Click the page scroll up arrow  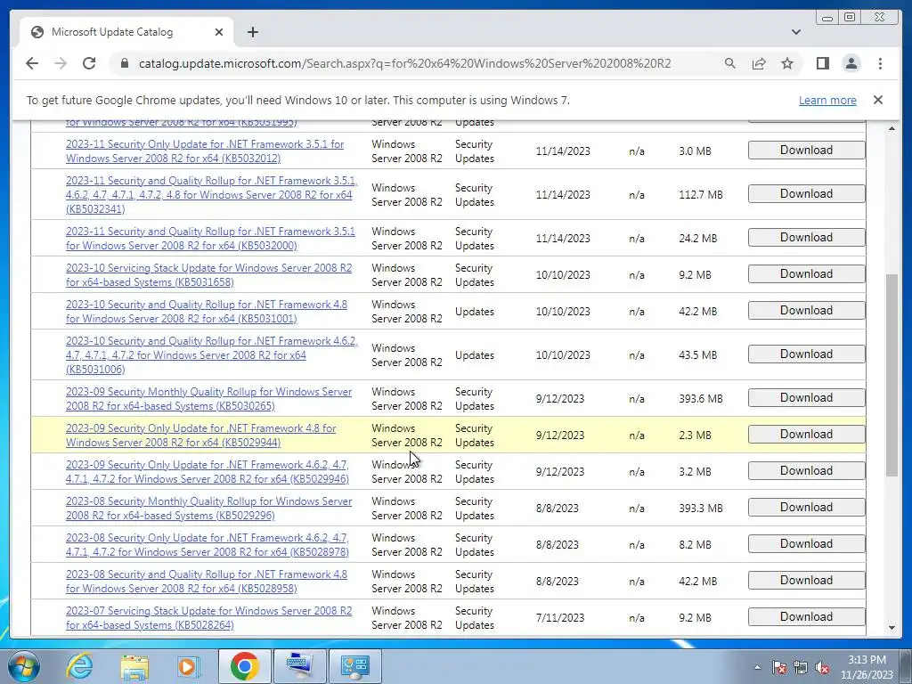coord(892,128)
